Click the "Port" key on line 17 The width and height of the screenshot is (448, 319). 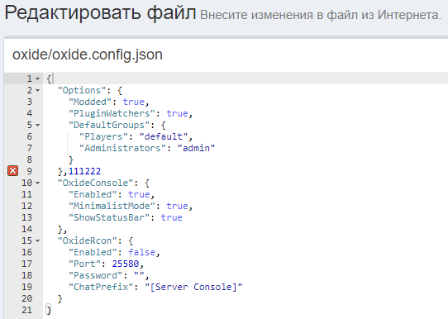(84, 264)
